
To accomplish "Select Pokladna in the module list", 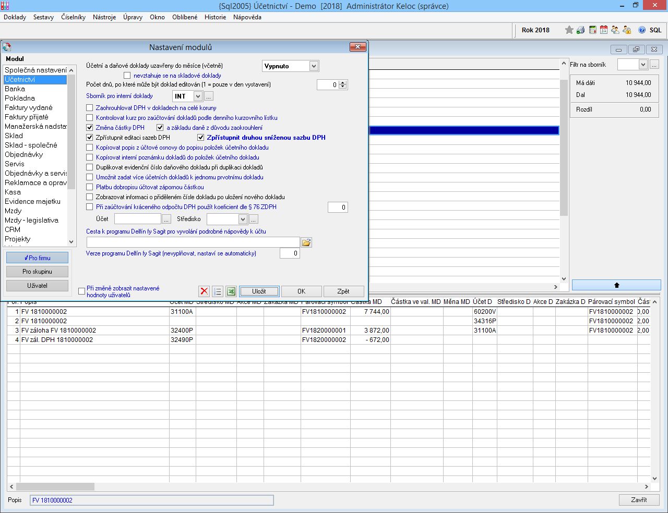I will tap(35, 98).
